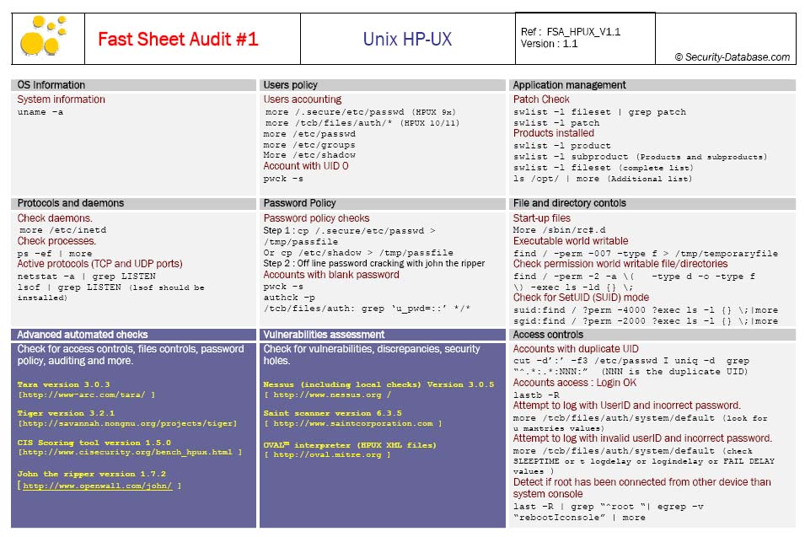Viewport: 805px width, 537px height.
Task: Click the Patch Check subheading
Action: 541,99
